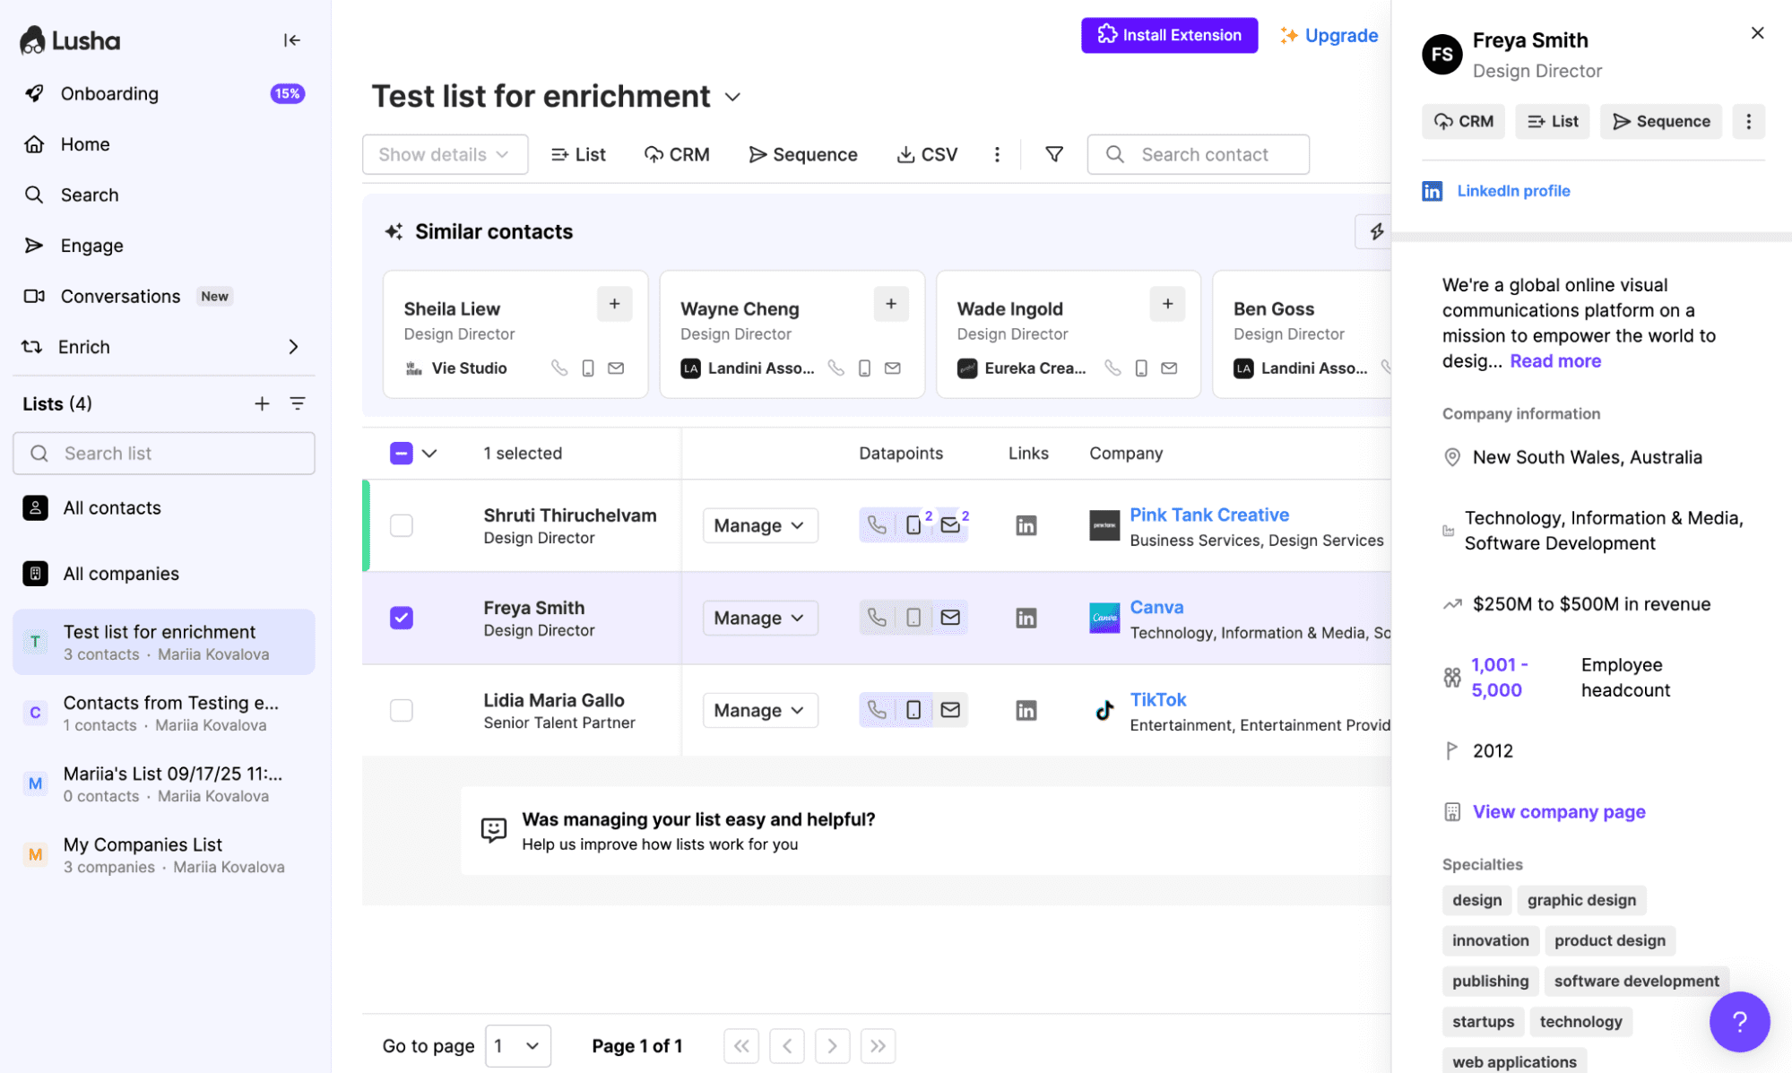Open the purple help question mark button
Screen dimensions: 1792x1073
(1738, 1021)
